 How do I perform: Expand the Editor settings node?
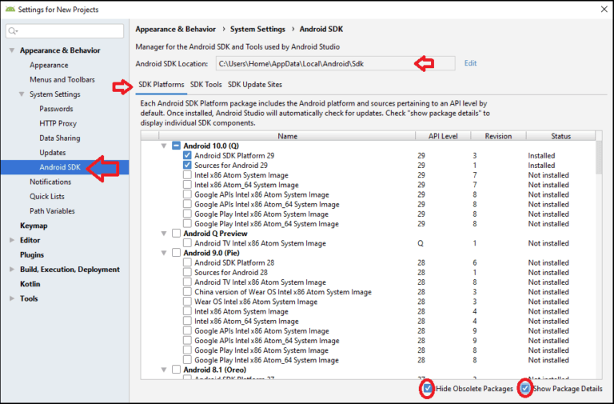pyautogui.click(x=12, y=240)
